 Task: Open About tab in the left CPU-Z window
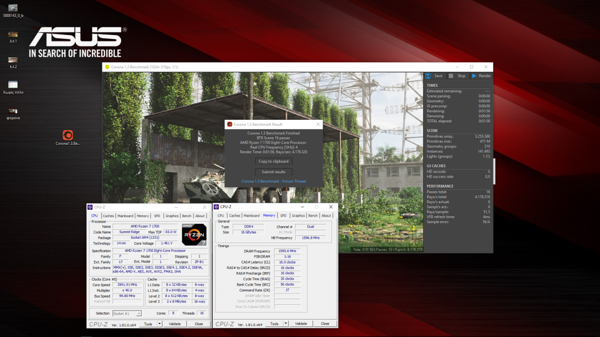pos(200,216)
